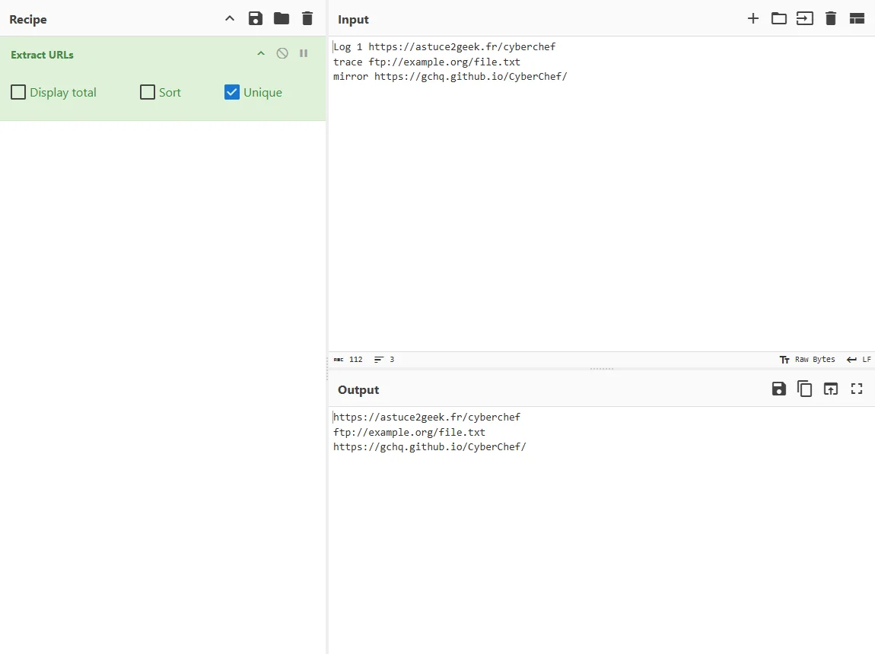Viewport: 875px width, 654px height.
Task: Click the https://gchq.github.io/CyberChef/ output line
Action: [430, 446]
